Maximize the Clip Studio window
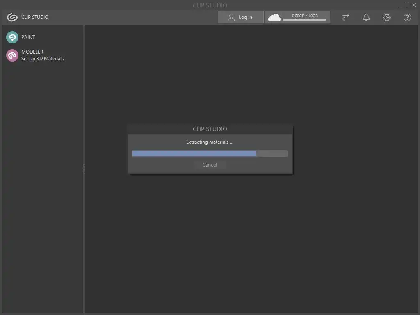420x315 pixels. click(406, 5)
